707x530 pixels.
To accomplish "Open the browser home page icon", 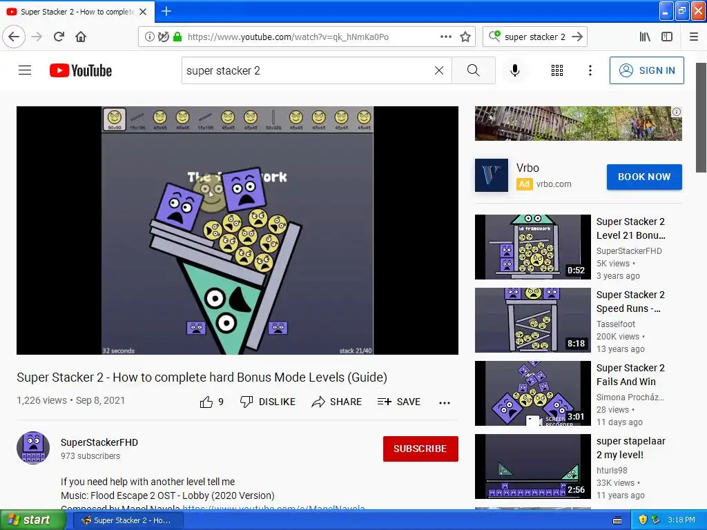I will pyautogui.click(x=81, y=37).
